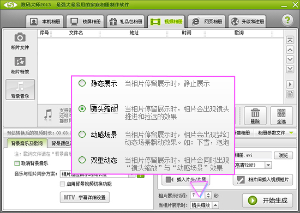Move item to top arrow icon
The width and height of the screenshot is (300, 213).
[290, 40]
